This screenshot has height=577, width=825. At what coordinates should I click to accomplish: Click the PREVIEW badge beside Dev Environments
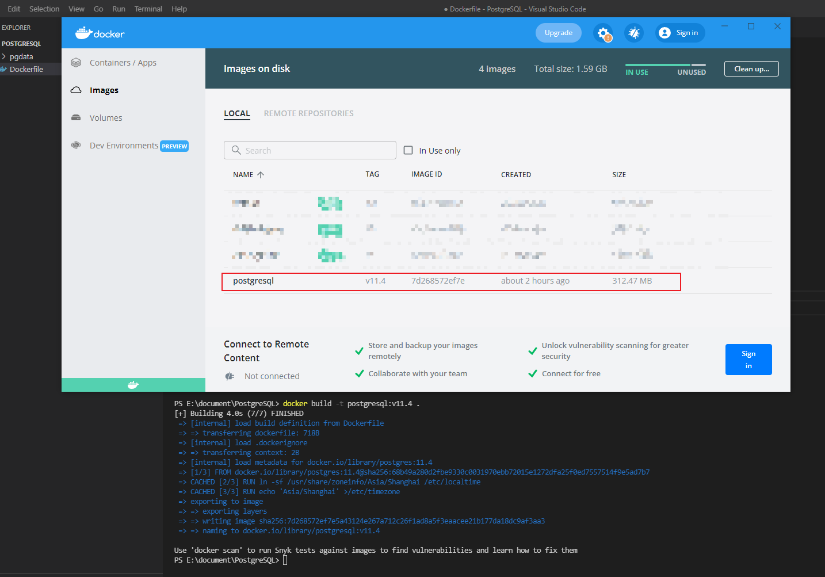tap(175, 146)
